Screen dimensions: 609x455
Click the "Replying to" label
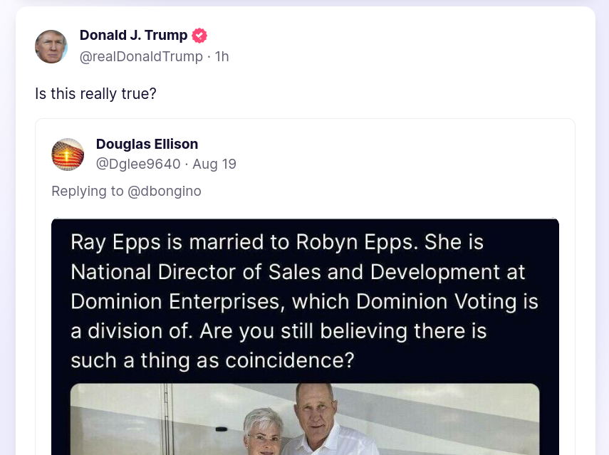pos(87,191)
